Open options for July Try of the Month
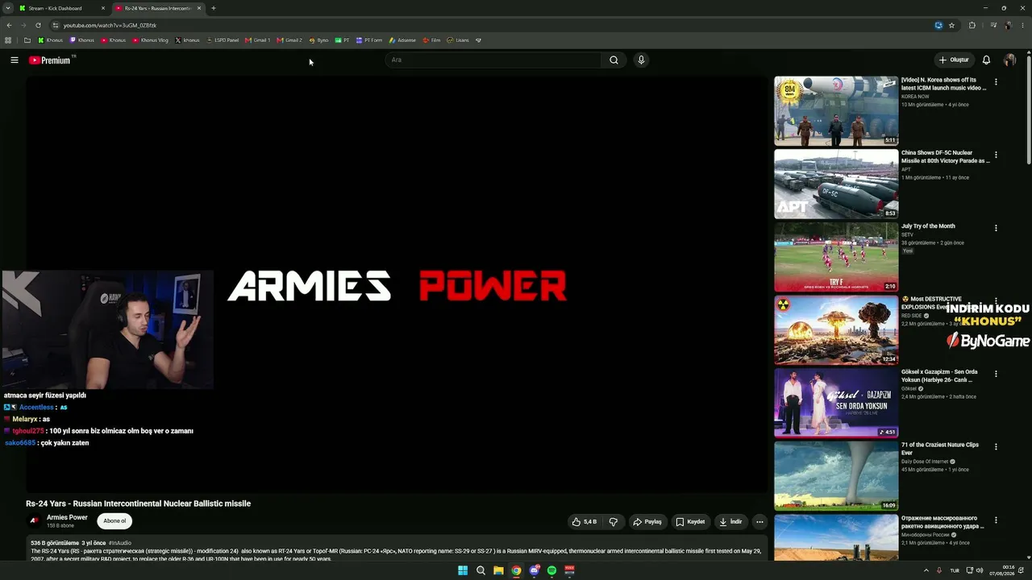Image resolution: width=1032 pixels, height=580 pixels. (996, 228)
